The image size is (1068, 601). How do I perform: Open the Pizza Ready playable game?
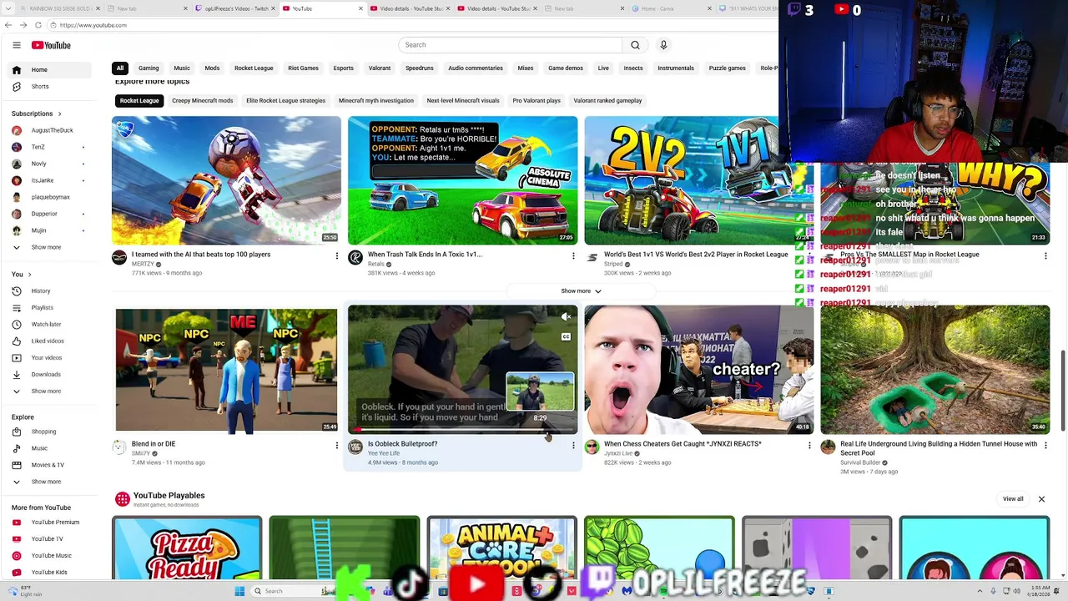pos(187,548)
